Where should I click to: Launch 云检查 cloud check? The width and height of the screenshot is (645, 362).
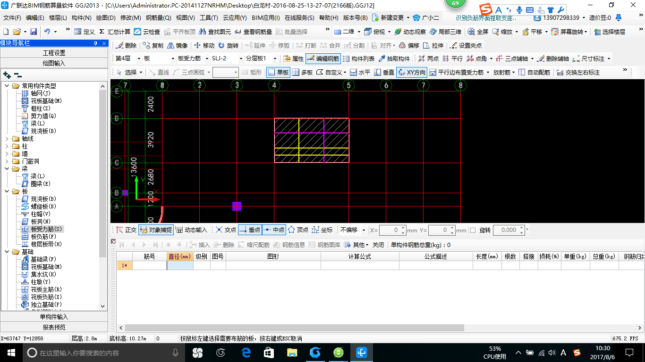coord(147,32)
